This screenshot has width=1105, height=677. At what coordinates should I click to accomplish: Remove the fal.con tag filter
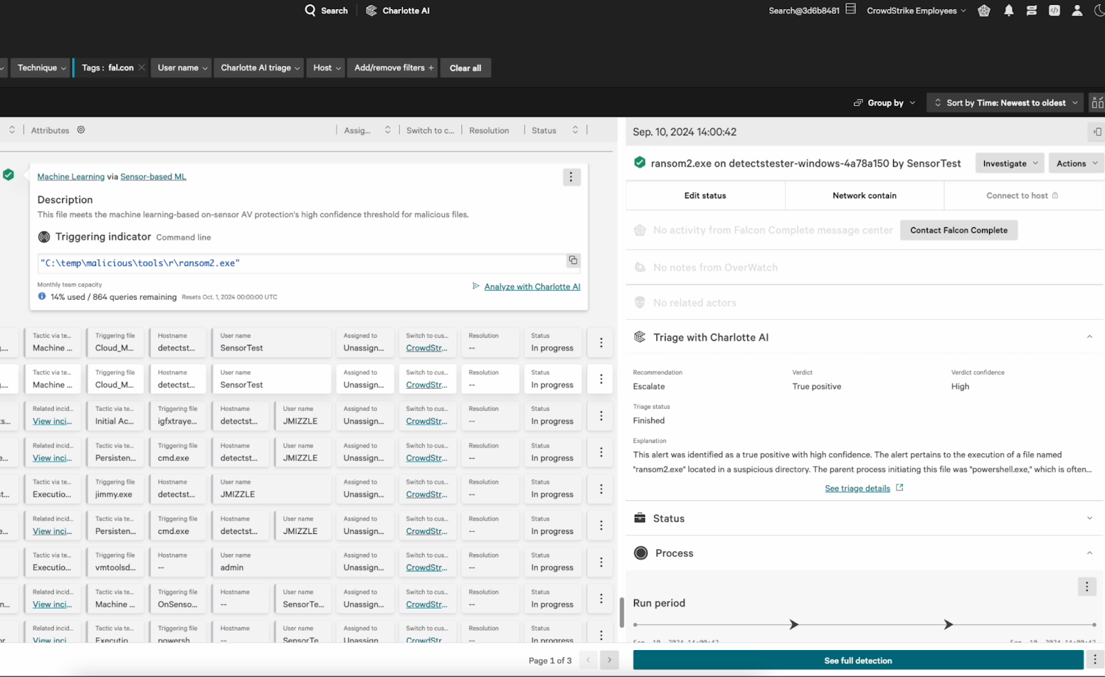point(142,68)
